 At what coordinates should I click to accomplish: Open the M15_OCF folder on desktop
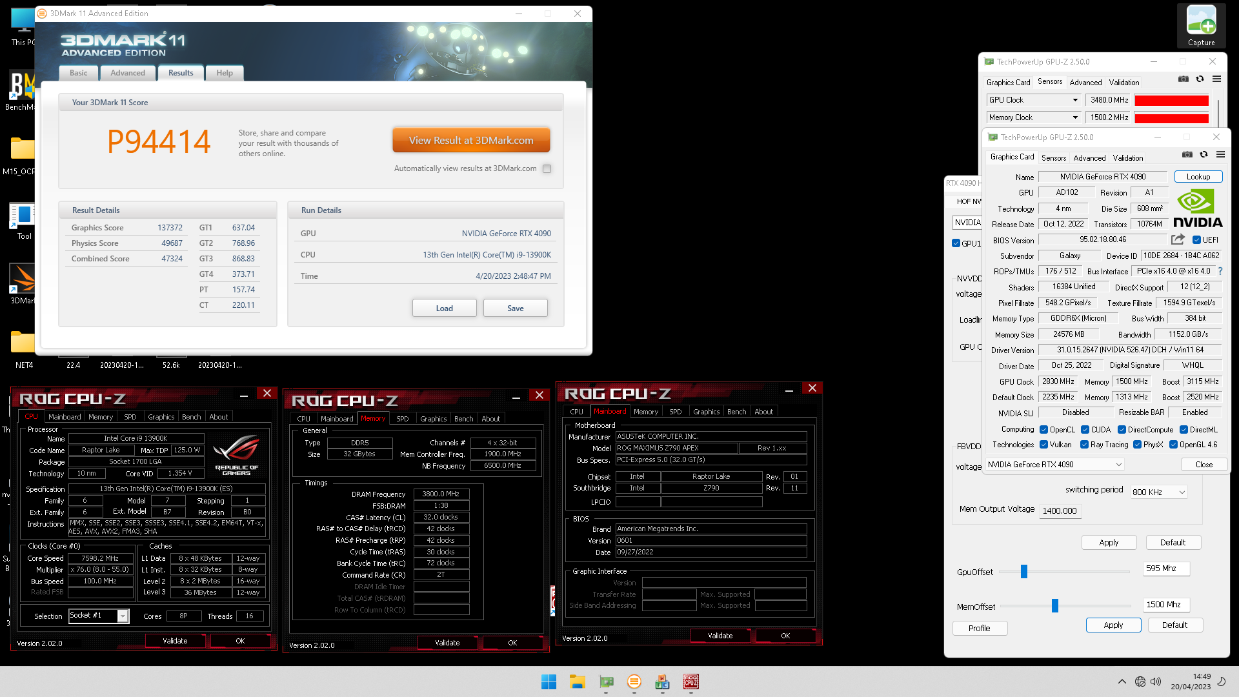point(21,156)
